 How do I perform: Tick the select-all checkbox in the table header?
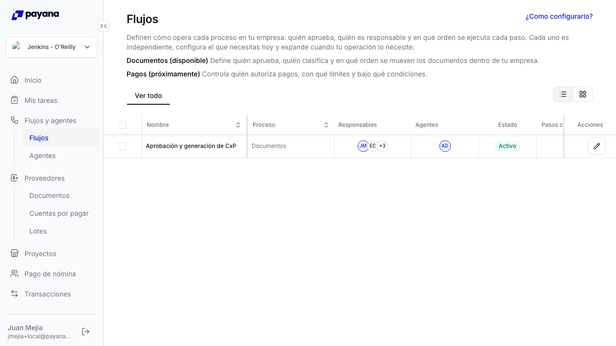122,125
